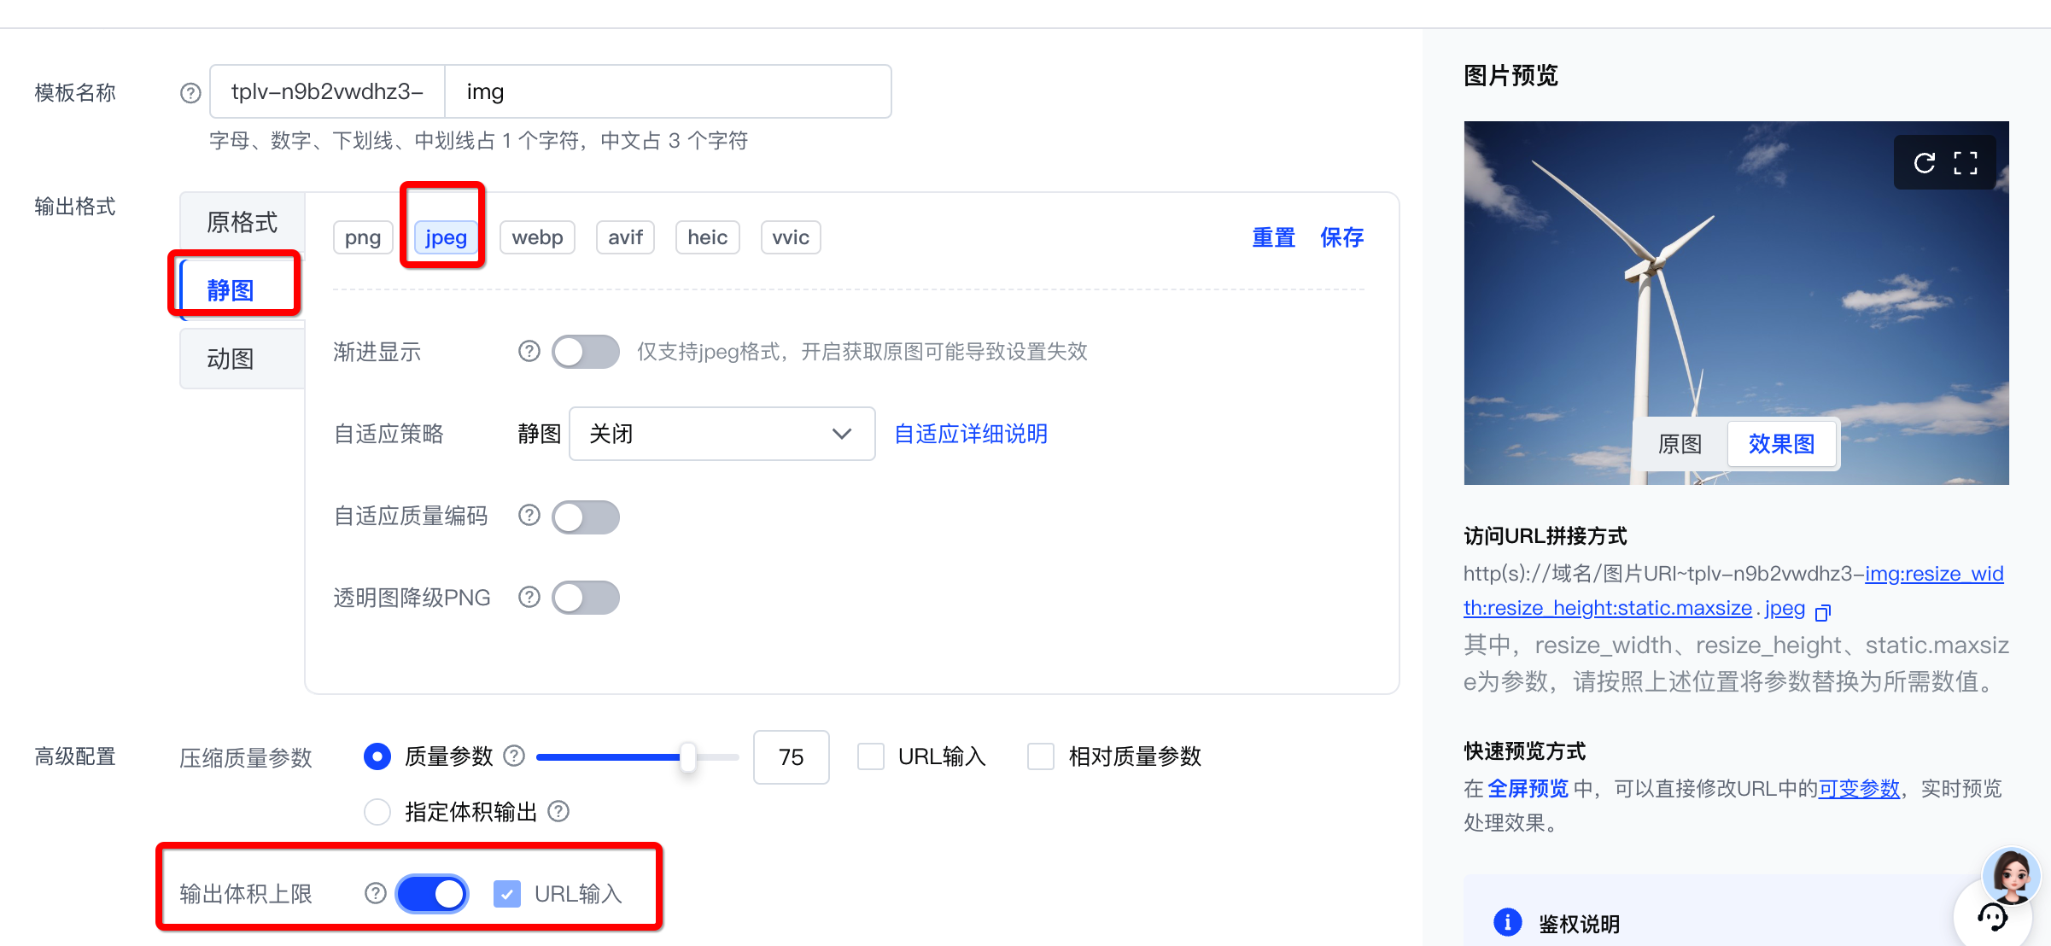2051x946 pixels.
Task: Click help icon beside 渐进显示
Action: 529,351
